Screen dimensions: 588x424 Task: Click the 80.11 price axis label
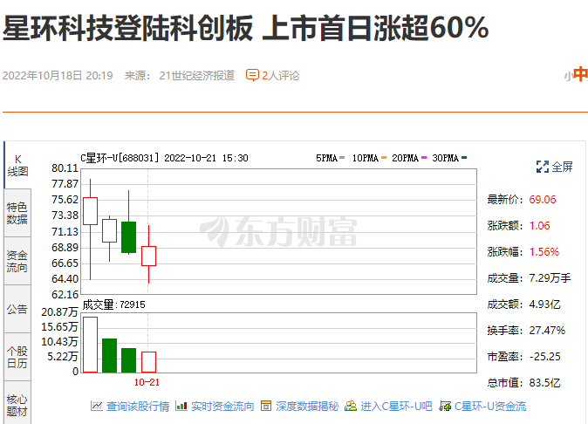tap(65, 168)
